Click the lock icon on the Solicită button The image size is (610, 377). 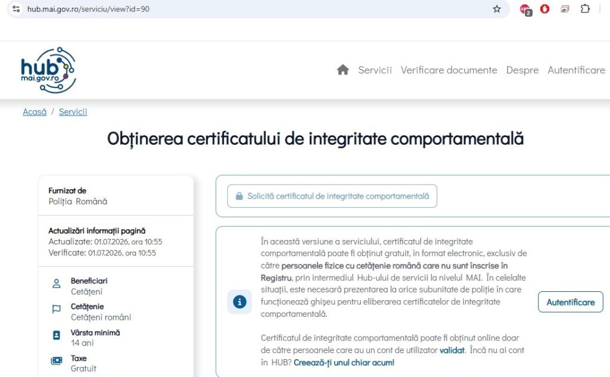[239, 196]
